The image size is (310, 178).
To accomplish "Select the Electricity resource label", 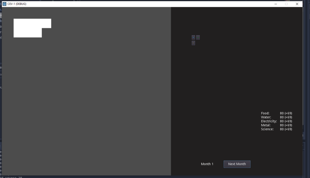I will tap(269, 121).
